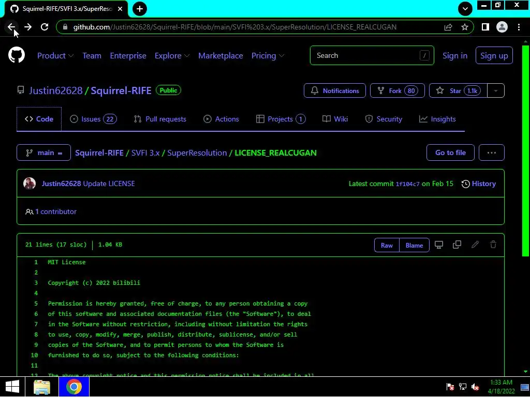530x397 pixels.
Task: Click the volume muted tray icon
Action: [475, 387]
